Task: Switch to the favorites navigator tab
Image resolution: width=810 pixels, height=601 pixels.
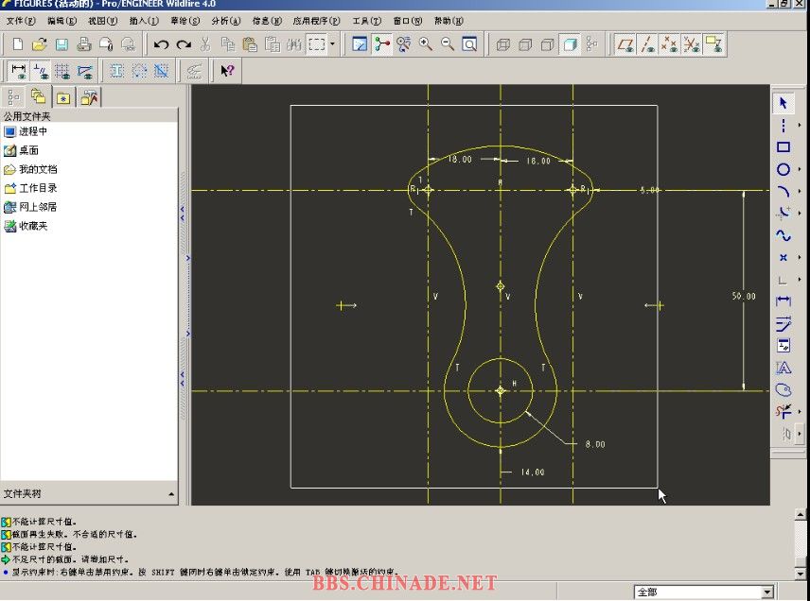Action: [63, 97]
